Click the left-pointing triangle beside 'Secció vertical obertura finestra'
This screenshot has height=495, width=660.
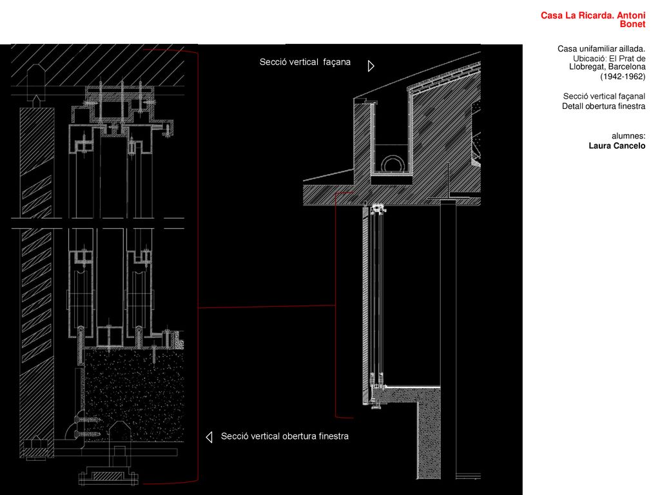209,438
